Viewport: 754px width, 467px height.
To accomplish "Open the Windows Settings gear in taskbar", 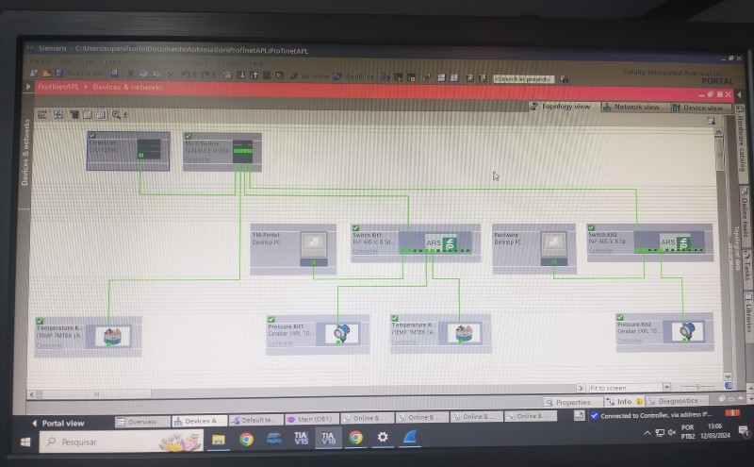I will [383, 438].
